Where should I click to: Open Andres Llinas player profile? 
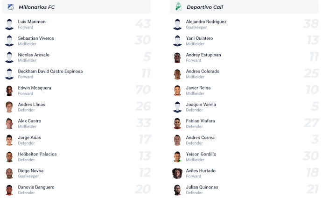click(x=32, y=105)
